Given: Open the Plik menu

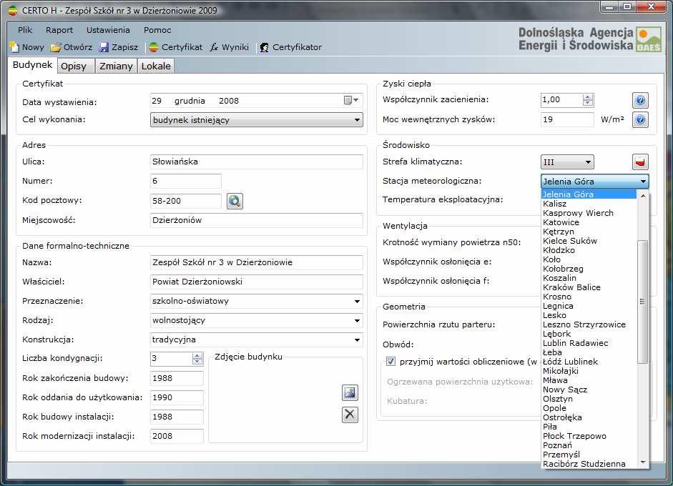Looking at the screenshot, I should tap(25, 30).
